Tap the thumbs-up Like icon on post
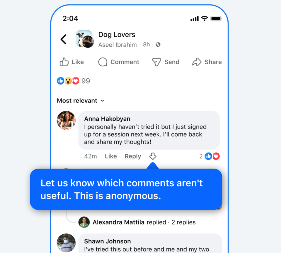Image resolution: width=281 pixels, height=253 pixels. [x=64, y=62]
